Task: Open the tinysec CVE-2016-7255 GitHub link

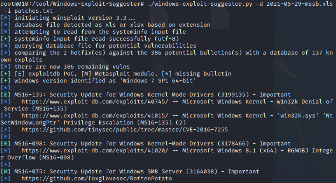Action: point(125,130)
